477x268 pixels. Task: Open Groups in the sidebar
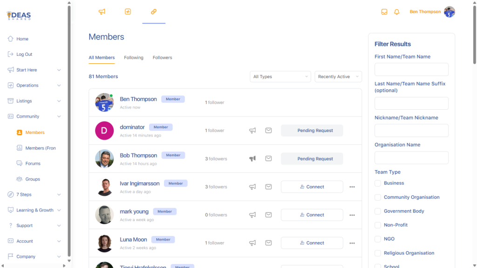pos(33,179)
